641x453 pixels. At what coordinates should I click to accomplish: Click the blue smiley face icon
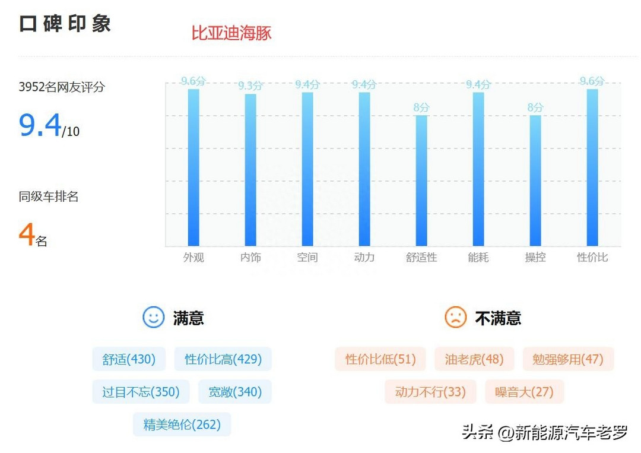point(153,317)
